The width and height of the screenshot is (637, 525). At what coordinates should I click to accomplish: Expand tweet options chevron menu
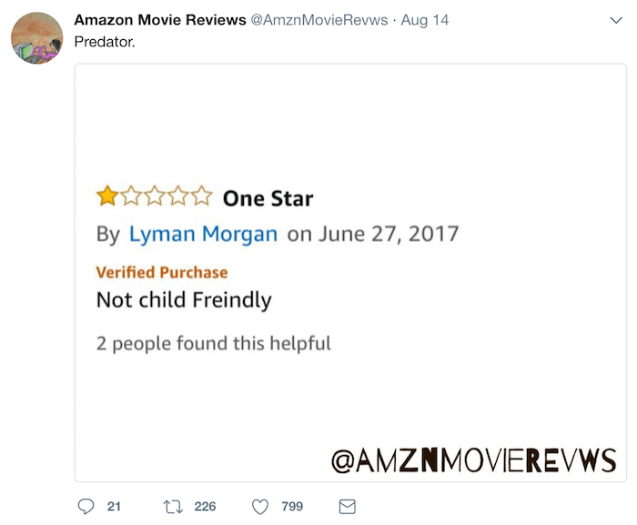coord(616,20)
